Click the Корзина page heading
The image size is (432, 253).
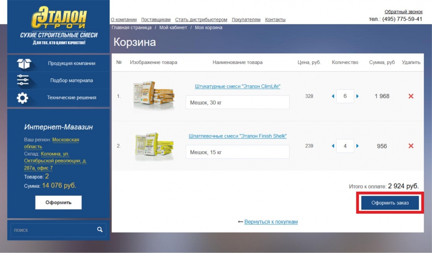point(135,42)
